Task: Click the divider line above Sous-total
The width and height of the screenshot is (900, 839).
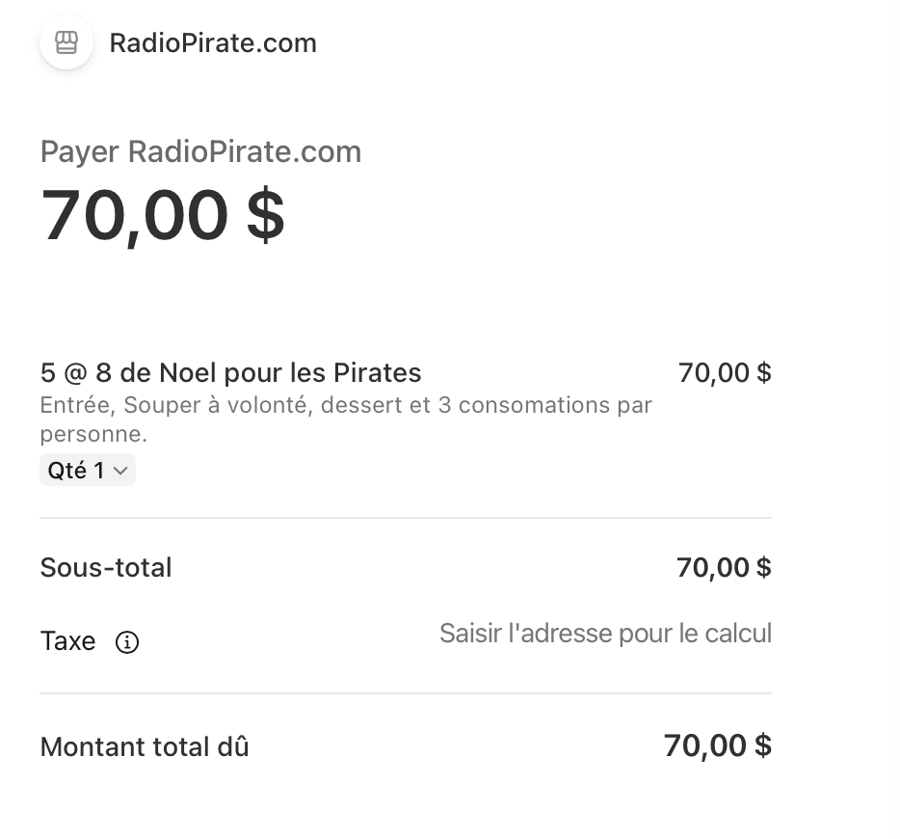Action: [405, 518]
